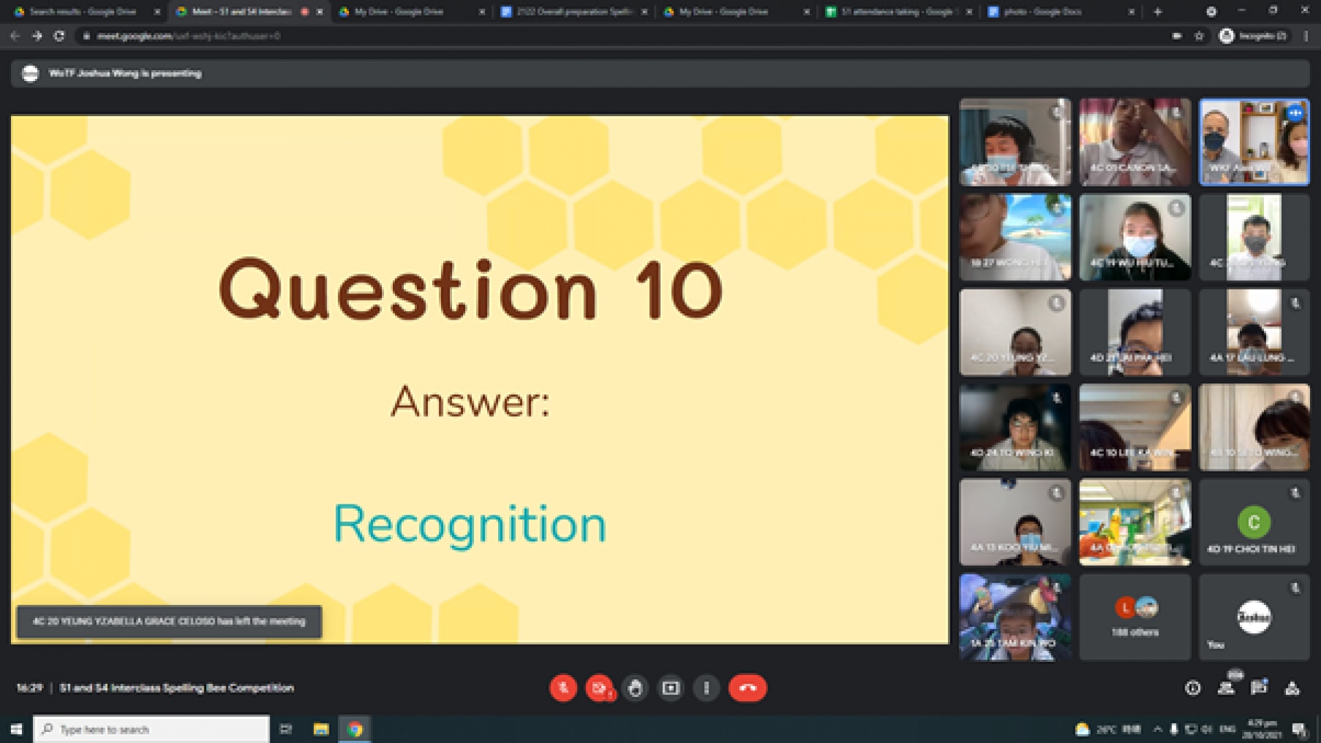Click the Present now screen icon
1321x743 pixels.
tap(671, 688)
